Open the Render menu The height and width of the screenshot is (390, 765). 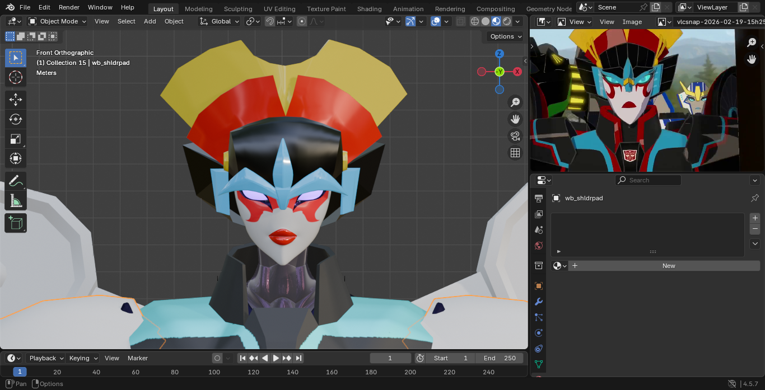[69, 7]
